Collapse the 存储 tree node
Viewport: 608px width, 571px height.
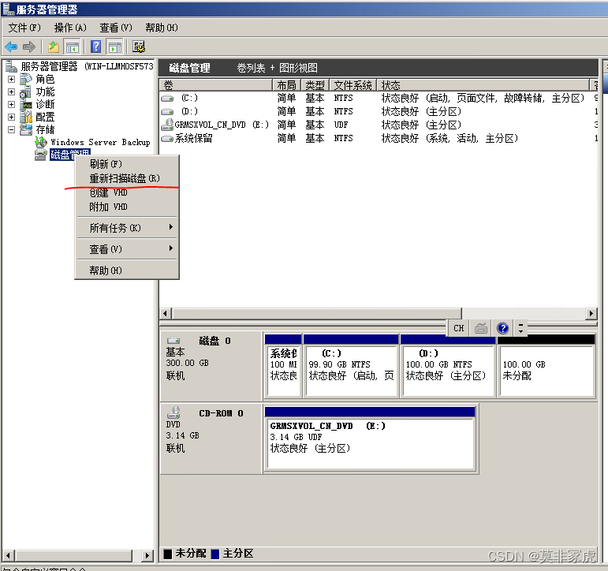point(12,130)
